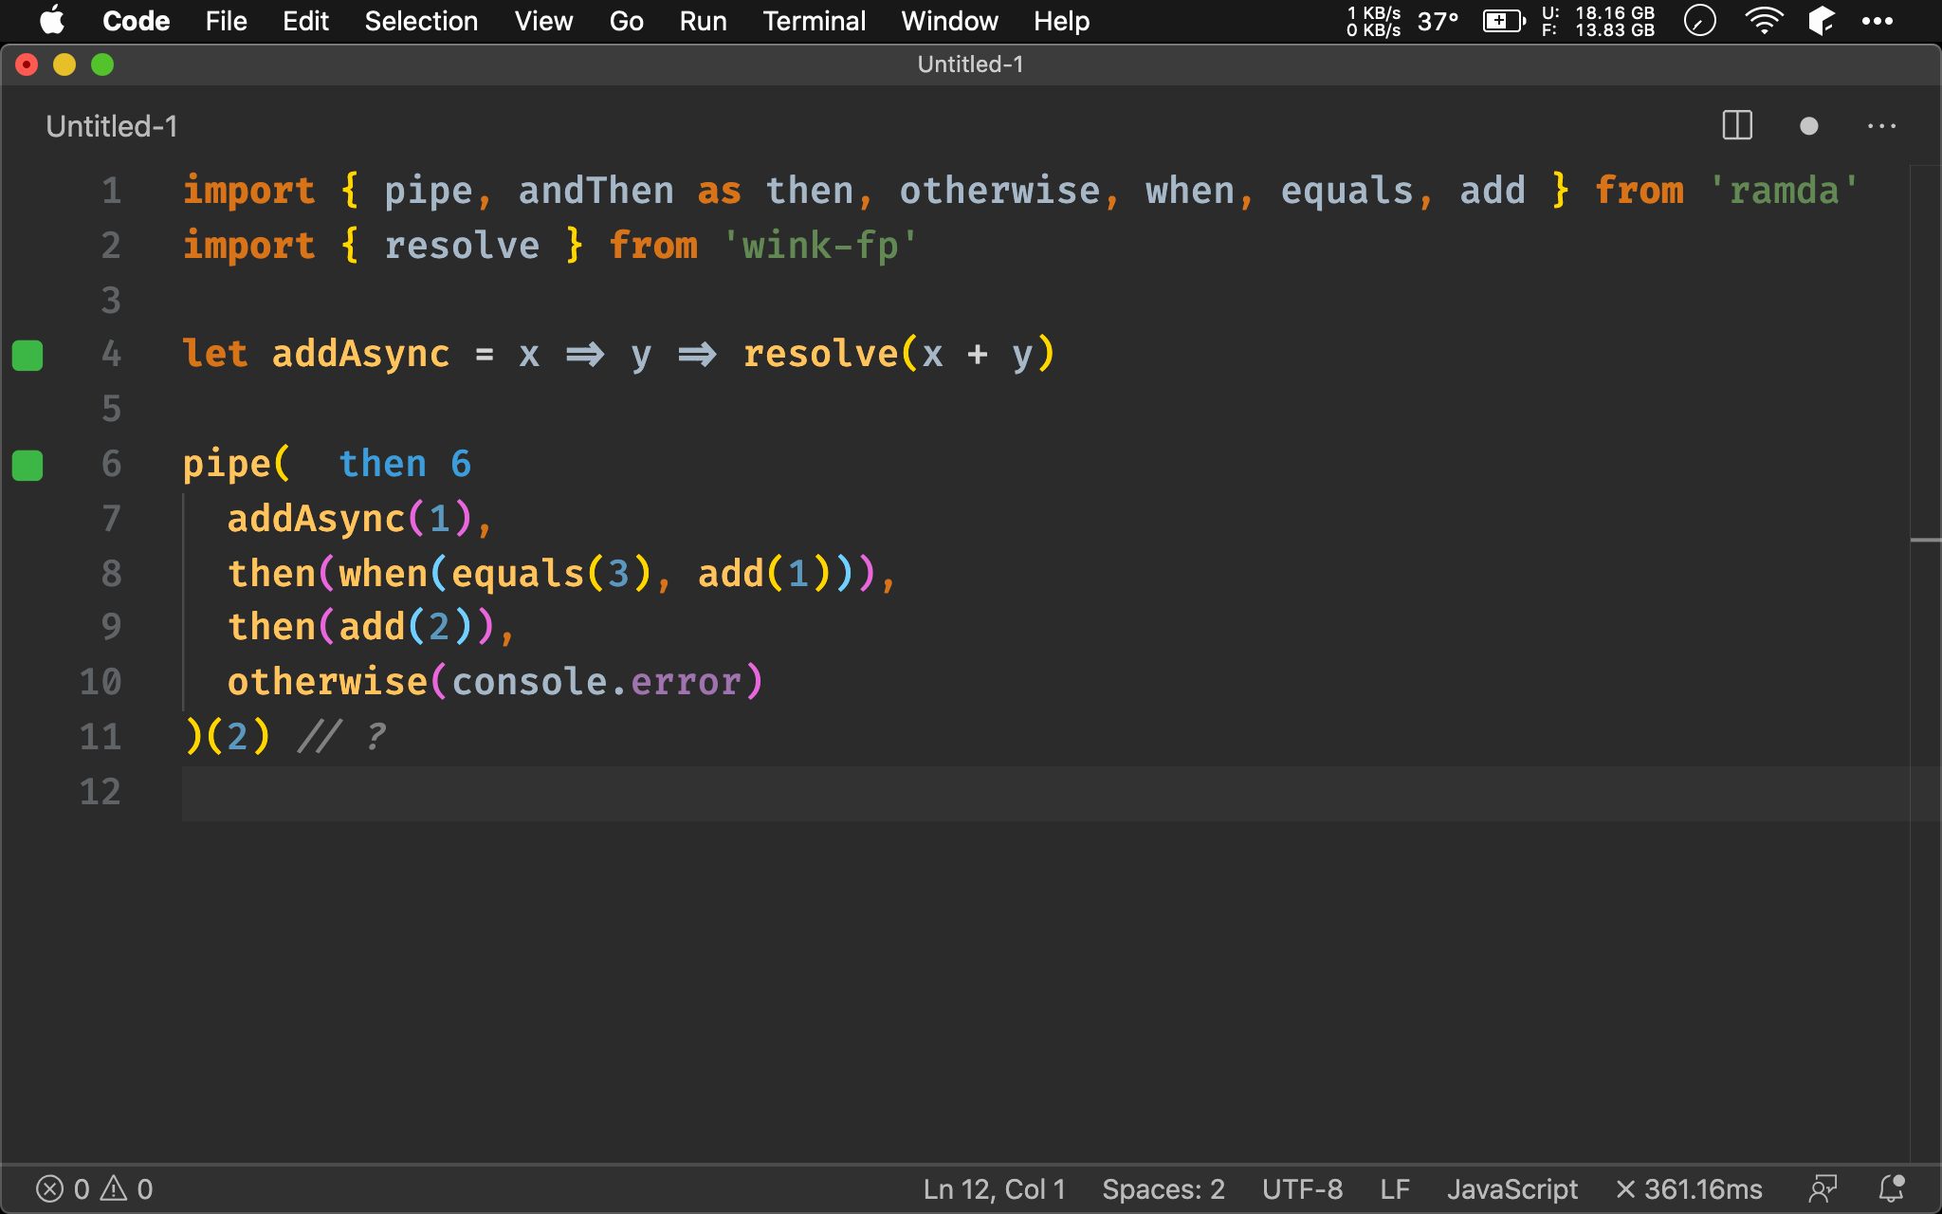Image resolution: width=1942 pixels, height=1214 pixels.
Task: Open the editor More Actions ellipsis
Action: click(x=1881, y=126)
